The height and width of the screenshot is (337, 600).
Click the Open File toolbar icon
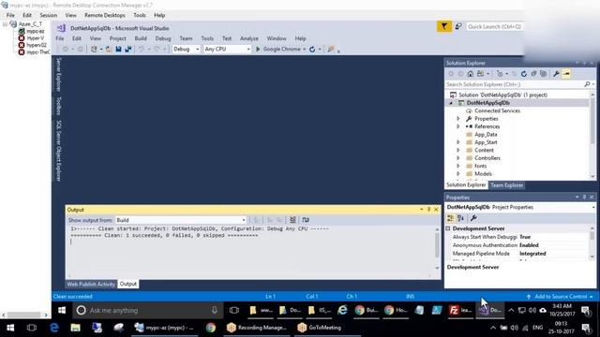[109, 50]
